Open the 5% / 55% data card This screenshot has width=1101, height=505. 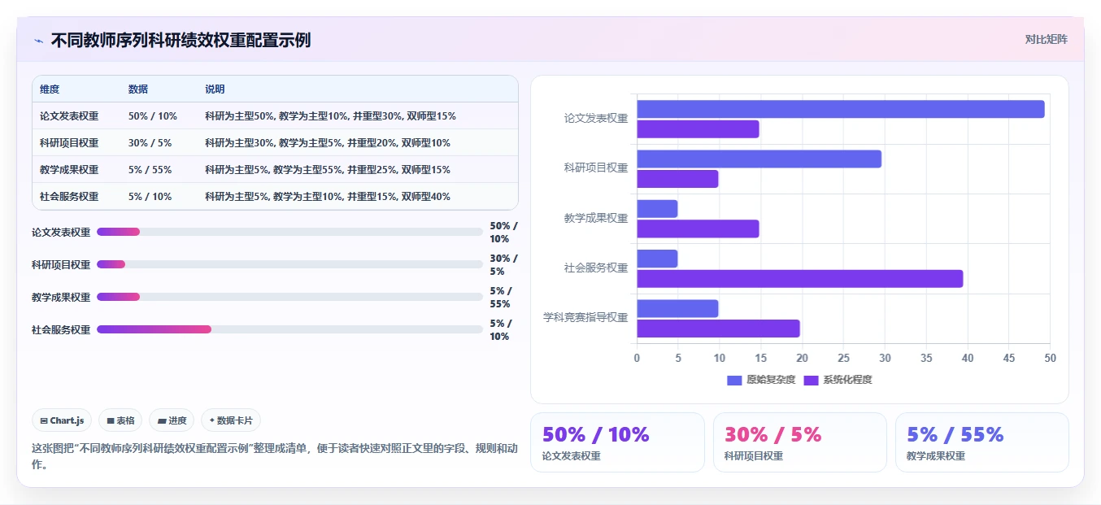click(x=982, y=442)
